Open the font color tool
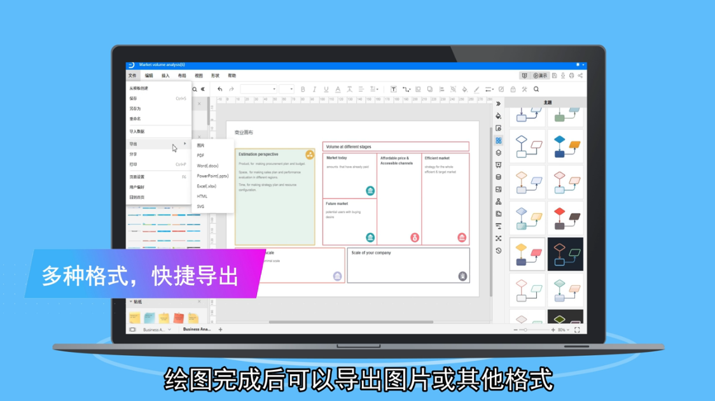Screen dimensions: 715x401 pyautogui.click(x=338, y=89)
